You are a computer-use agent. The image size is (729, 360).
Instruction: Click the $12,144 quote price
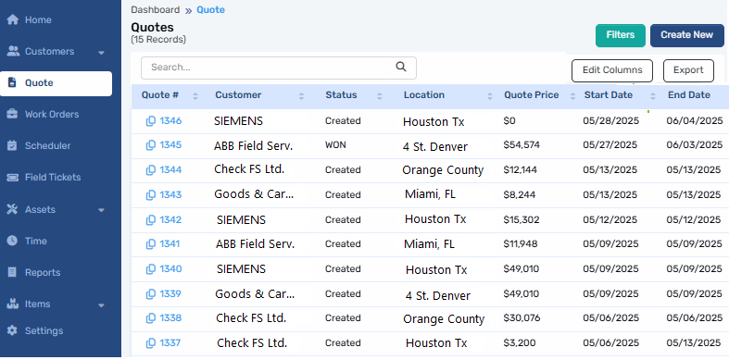520,170
